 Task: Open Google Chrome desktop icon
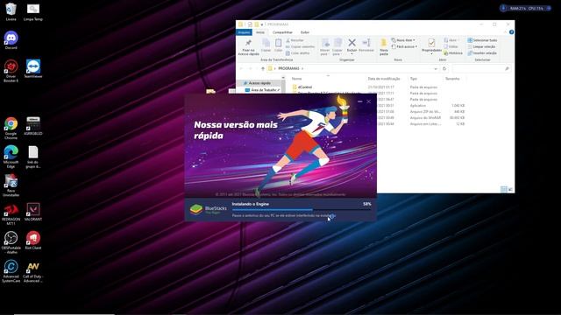pyautogui.click(x=11, y=129)
